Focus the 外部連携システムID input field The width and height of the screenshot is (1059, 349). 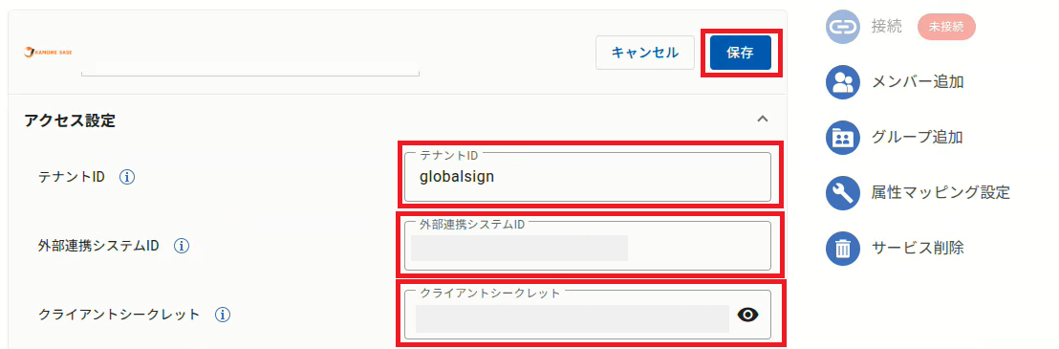tap(588, 246)
